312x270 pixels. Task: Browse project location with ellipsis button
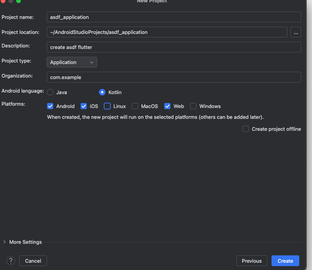tap(296, 32)
